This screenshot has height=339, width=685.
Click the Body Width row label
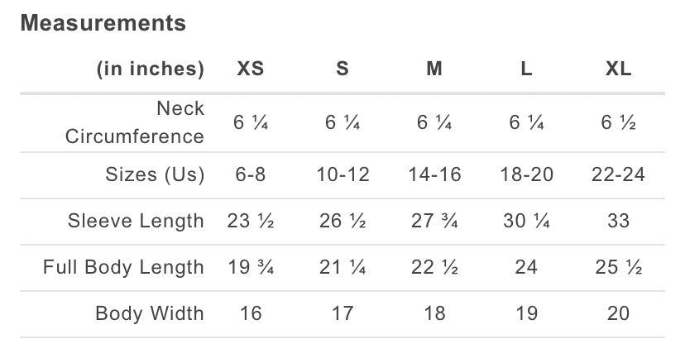[150, 314]
